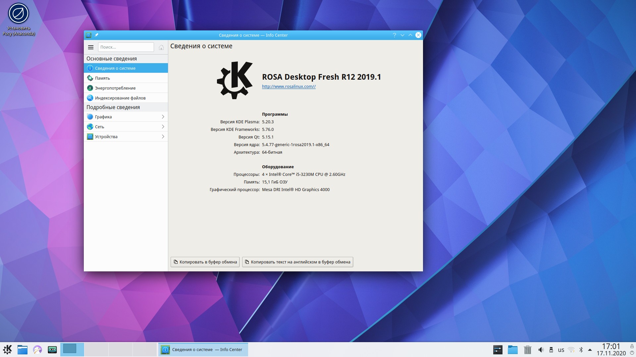
Task: Show hidden system tray icons
Action: 590,350
